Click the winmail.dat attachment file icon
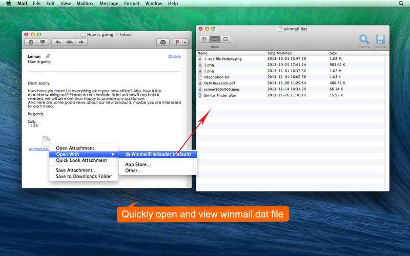The width and height of the screenshot is (410, 256). point(46,141)
